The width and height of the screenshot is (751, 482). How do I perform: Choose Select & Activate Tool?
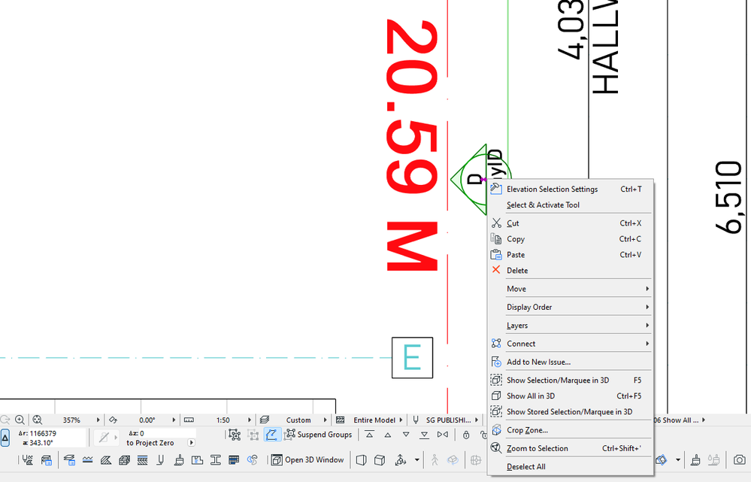coord(571,205)
